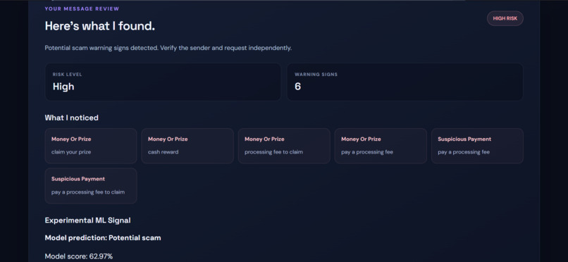Click the Suspicious Payment 'pay a processing fee to claim' card
The width and height of the screenshot is (568, 262).
coord(91,186)
